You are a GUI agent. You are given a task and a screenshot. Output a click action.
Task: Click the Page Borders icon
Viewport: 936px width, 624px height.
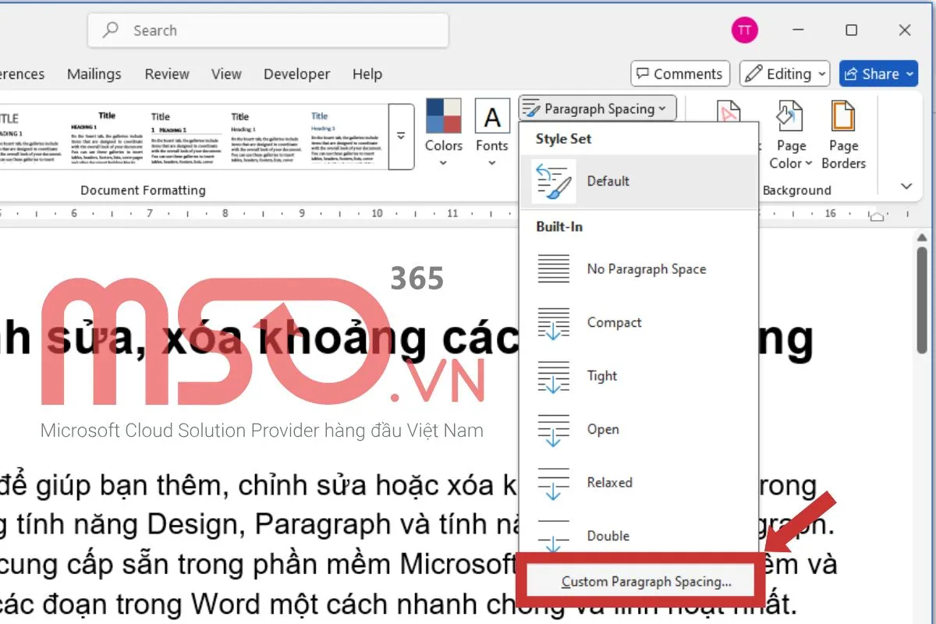(x=843, y=117)
